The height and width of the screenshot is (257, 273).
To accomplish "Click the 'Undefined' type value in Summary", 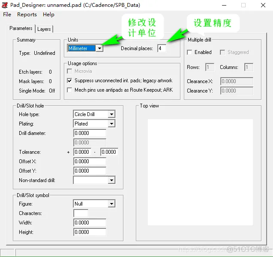I will 45,53.
